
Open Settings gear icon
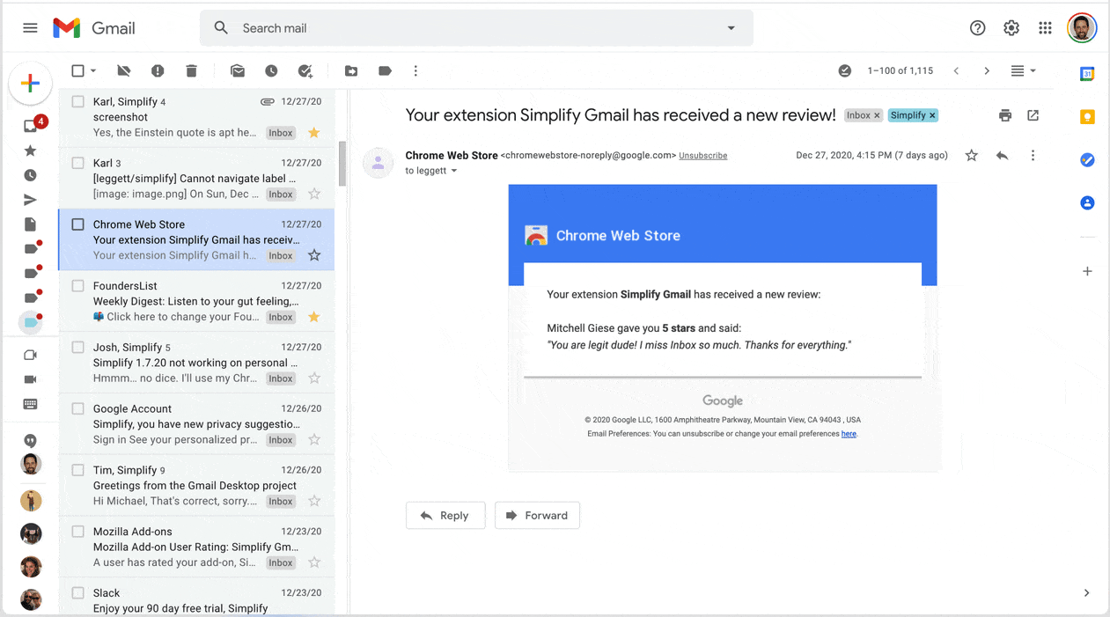[x=1011, y=28]
